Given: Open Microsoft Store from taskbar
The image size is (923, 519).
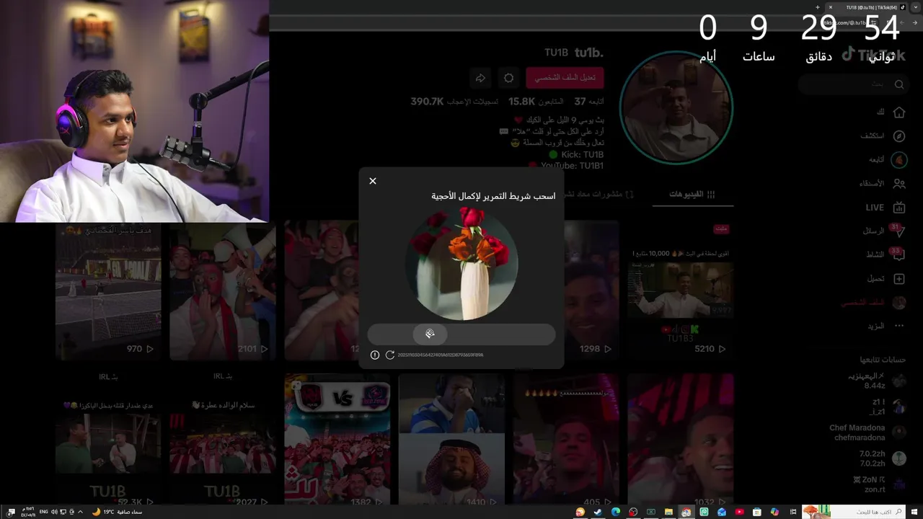Looking at the screenshot, I should click(757, 512).
